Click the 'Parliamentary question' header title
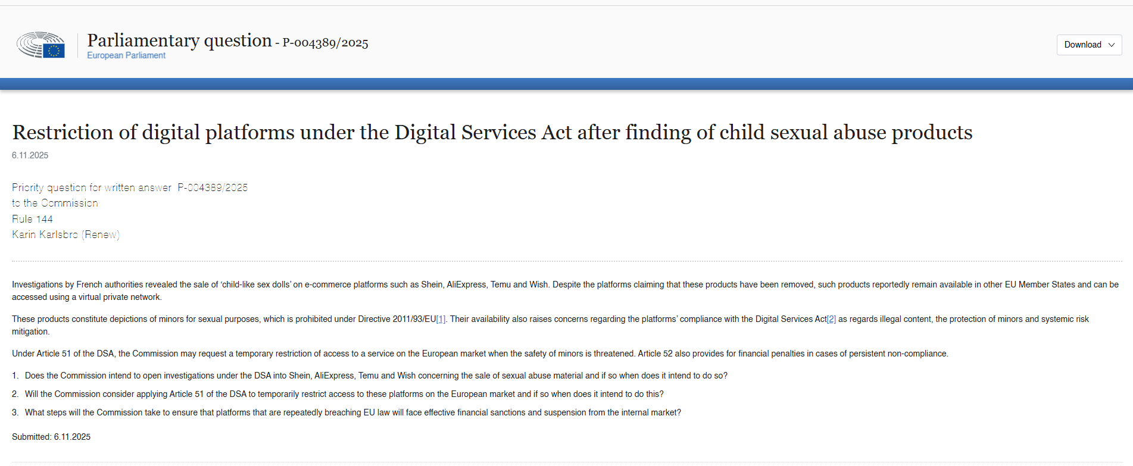The image size is (1133, 466). [179, 40]
